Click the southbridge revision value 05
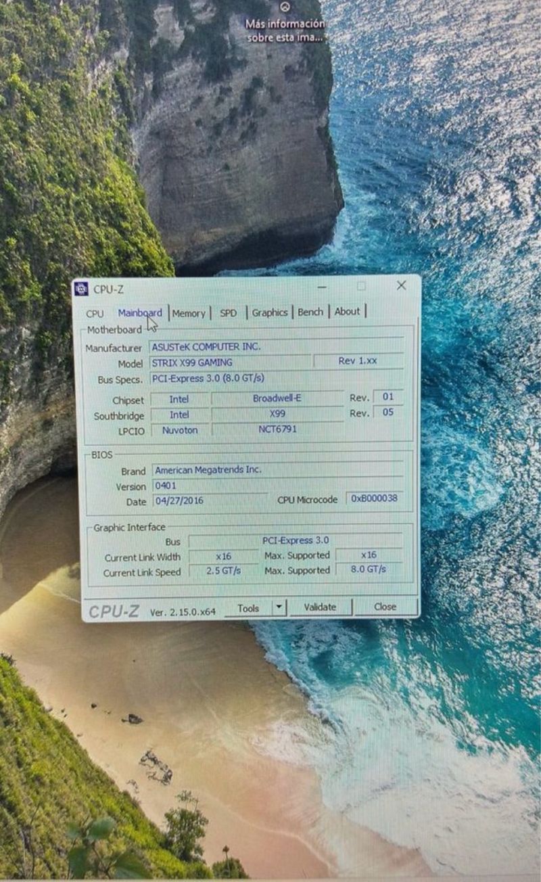Image resolution: width=541 pixels, height=882 pixels. (388, 411)
